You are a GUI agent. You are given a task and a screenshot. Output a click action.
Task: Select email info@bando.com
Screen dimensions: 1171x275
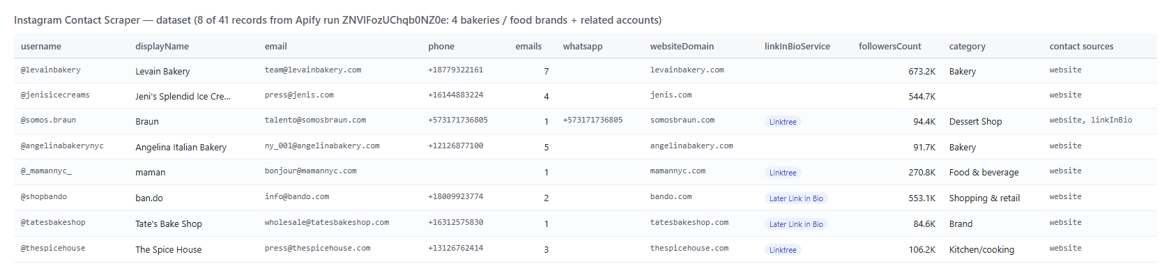[297, 197]
